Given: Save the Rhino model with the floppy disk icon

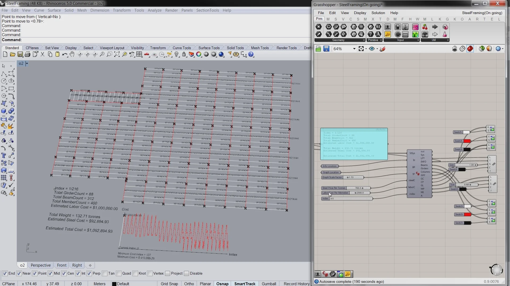Looking at the screenshot, I should pyautogui.click(x=20, y=54).
